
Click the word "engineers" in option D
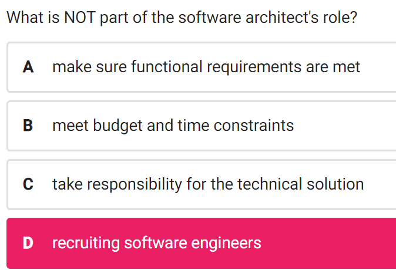point(226,244)
